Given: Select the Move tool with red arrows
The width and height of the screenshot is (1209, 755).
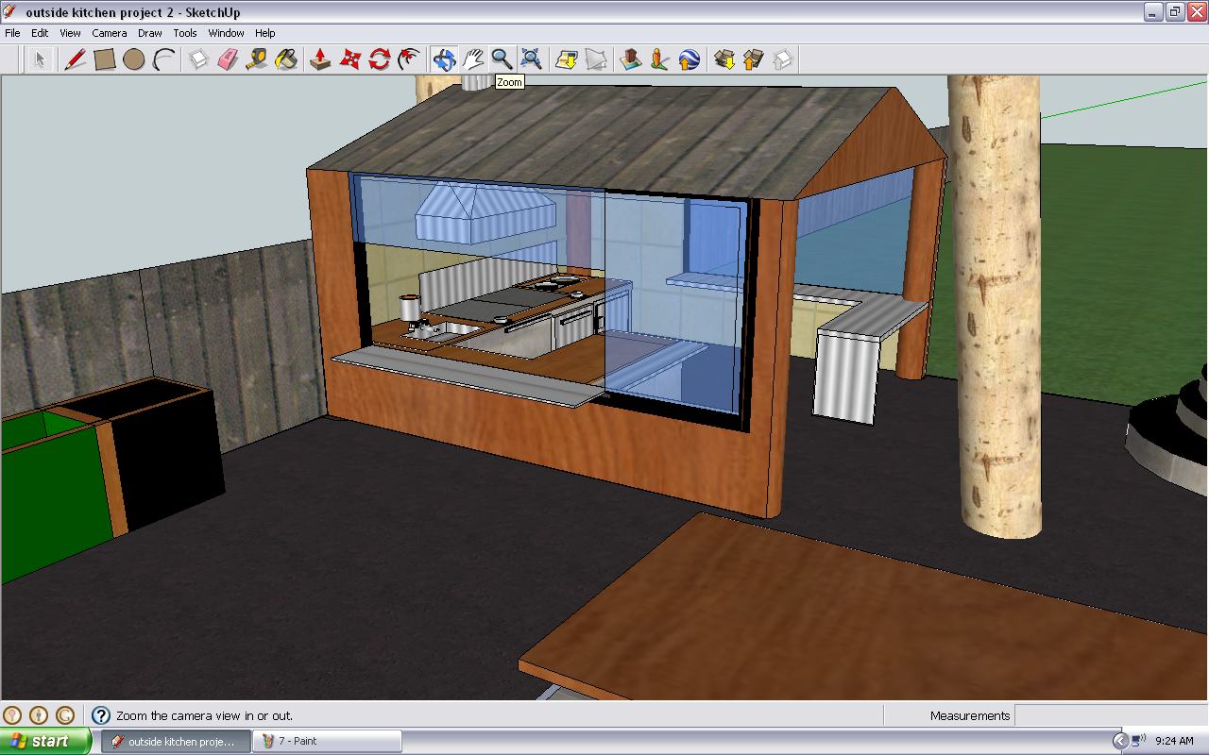Looking at the screenshot, I should click(350, 59).
